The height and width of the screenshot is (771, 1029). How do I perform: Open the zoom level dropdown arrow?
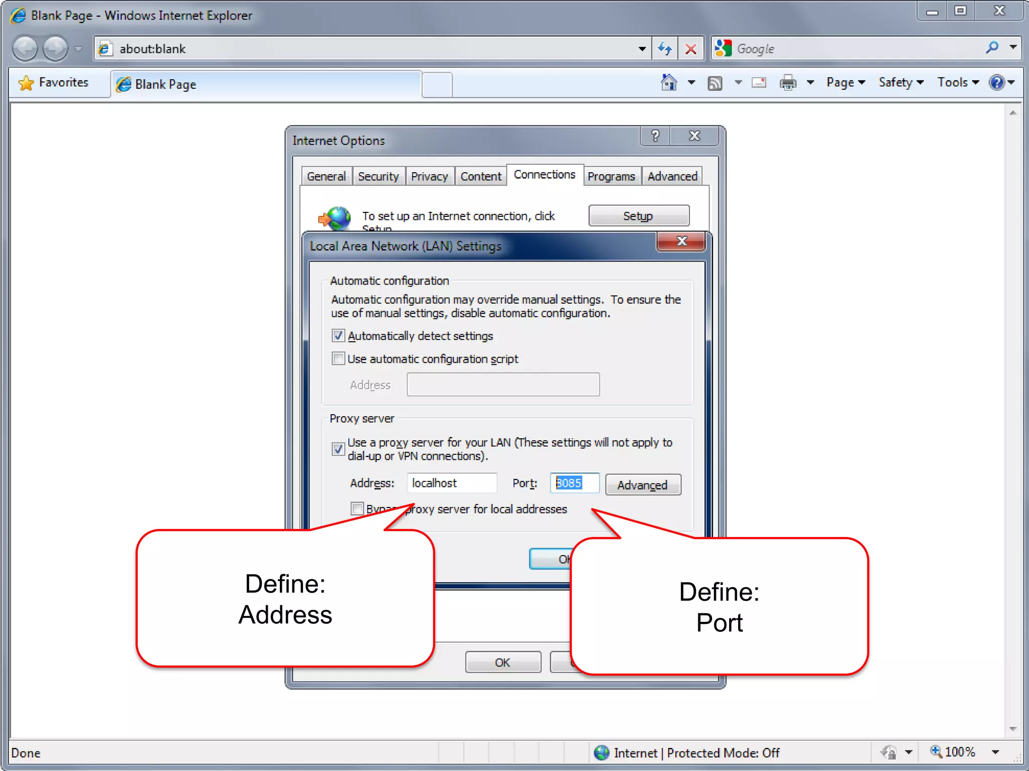(x=995, y=752)
